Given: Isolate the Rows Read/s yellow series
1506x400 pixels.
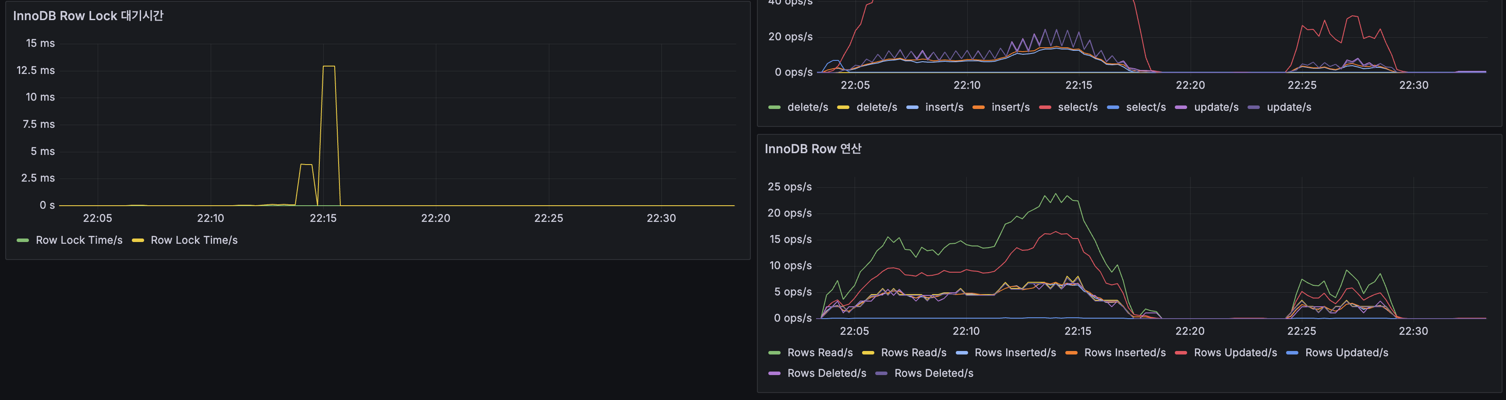Looking at the screenshot, I should pyautogui.click(x=913, y=352).
